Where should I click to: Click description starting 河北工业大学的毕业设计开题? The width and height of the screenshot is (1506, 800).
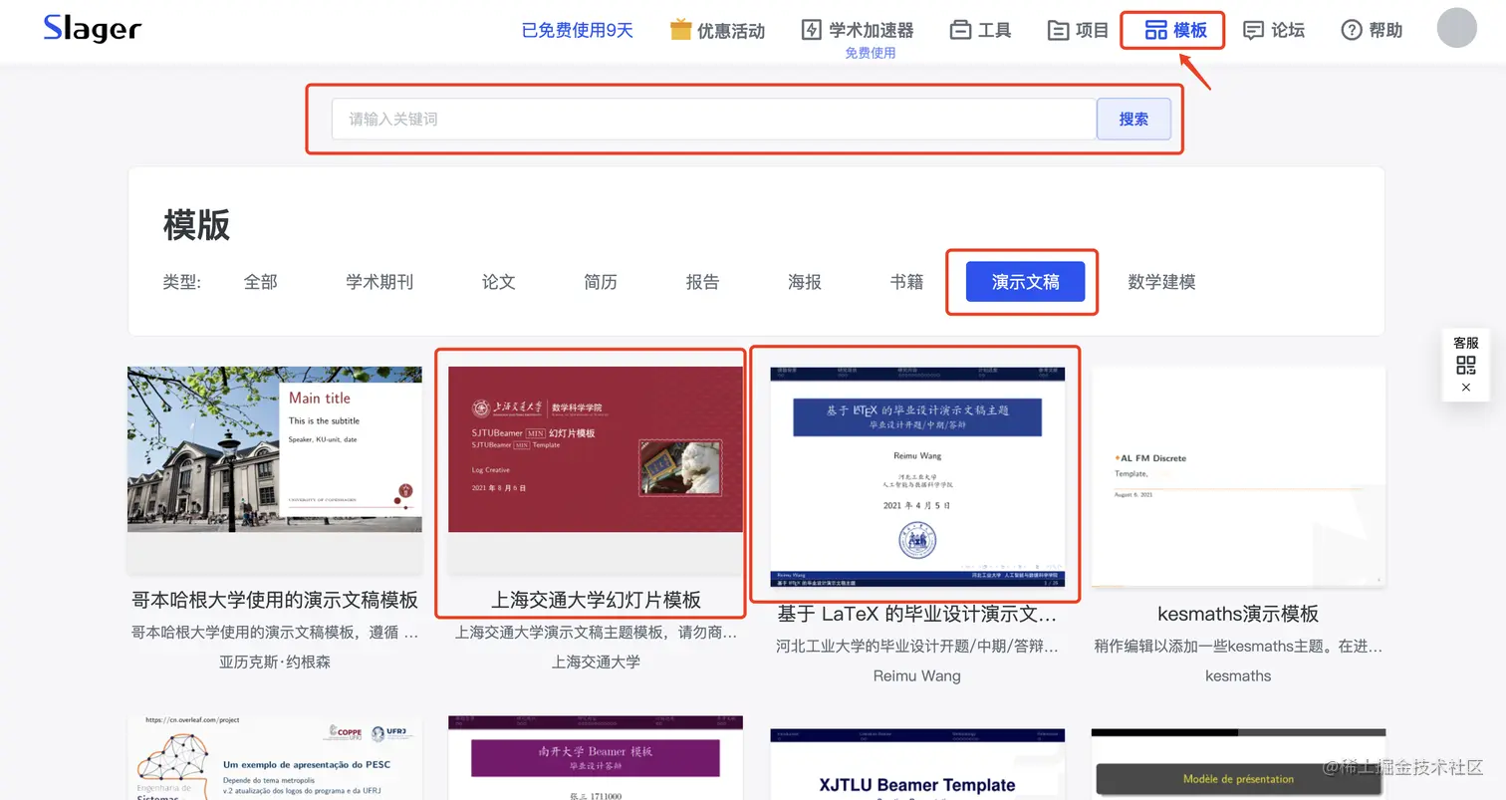(x=917, y=646)
